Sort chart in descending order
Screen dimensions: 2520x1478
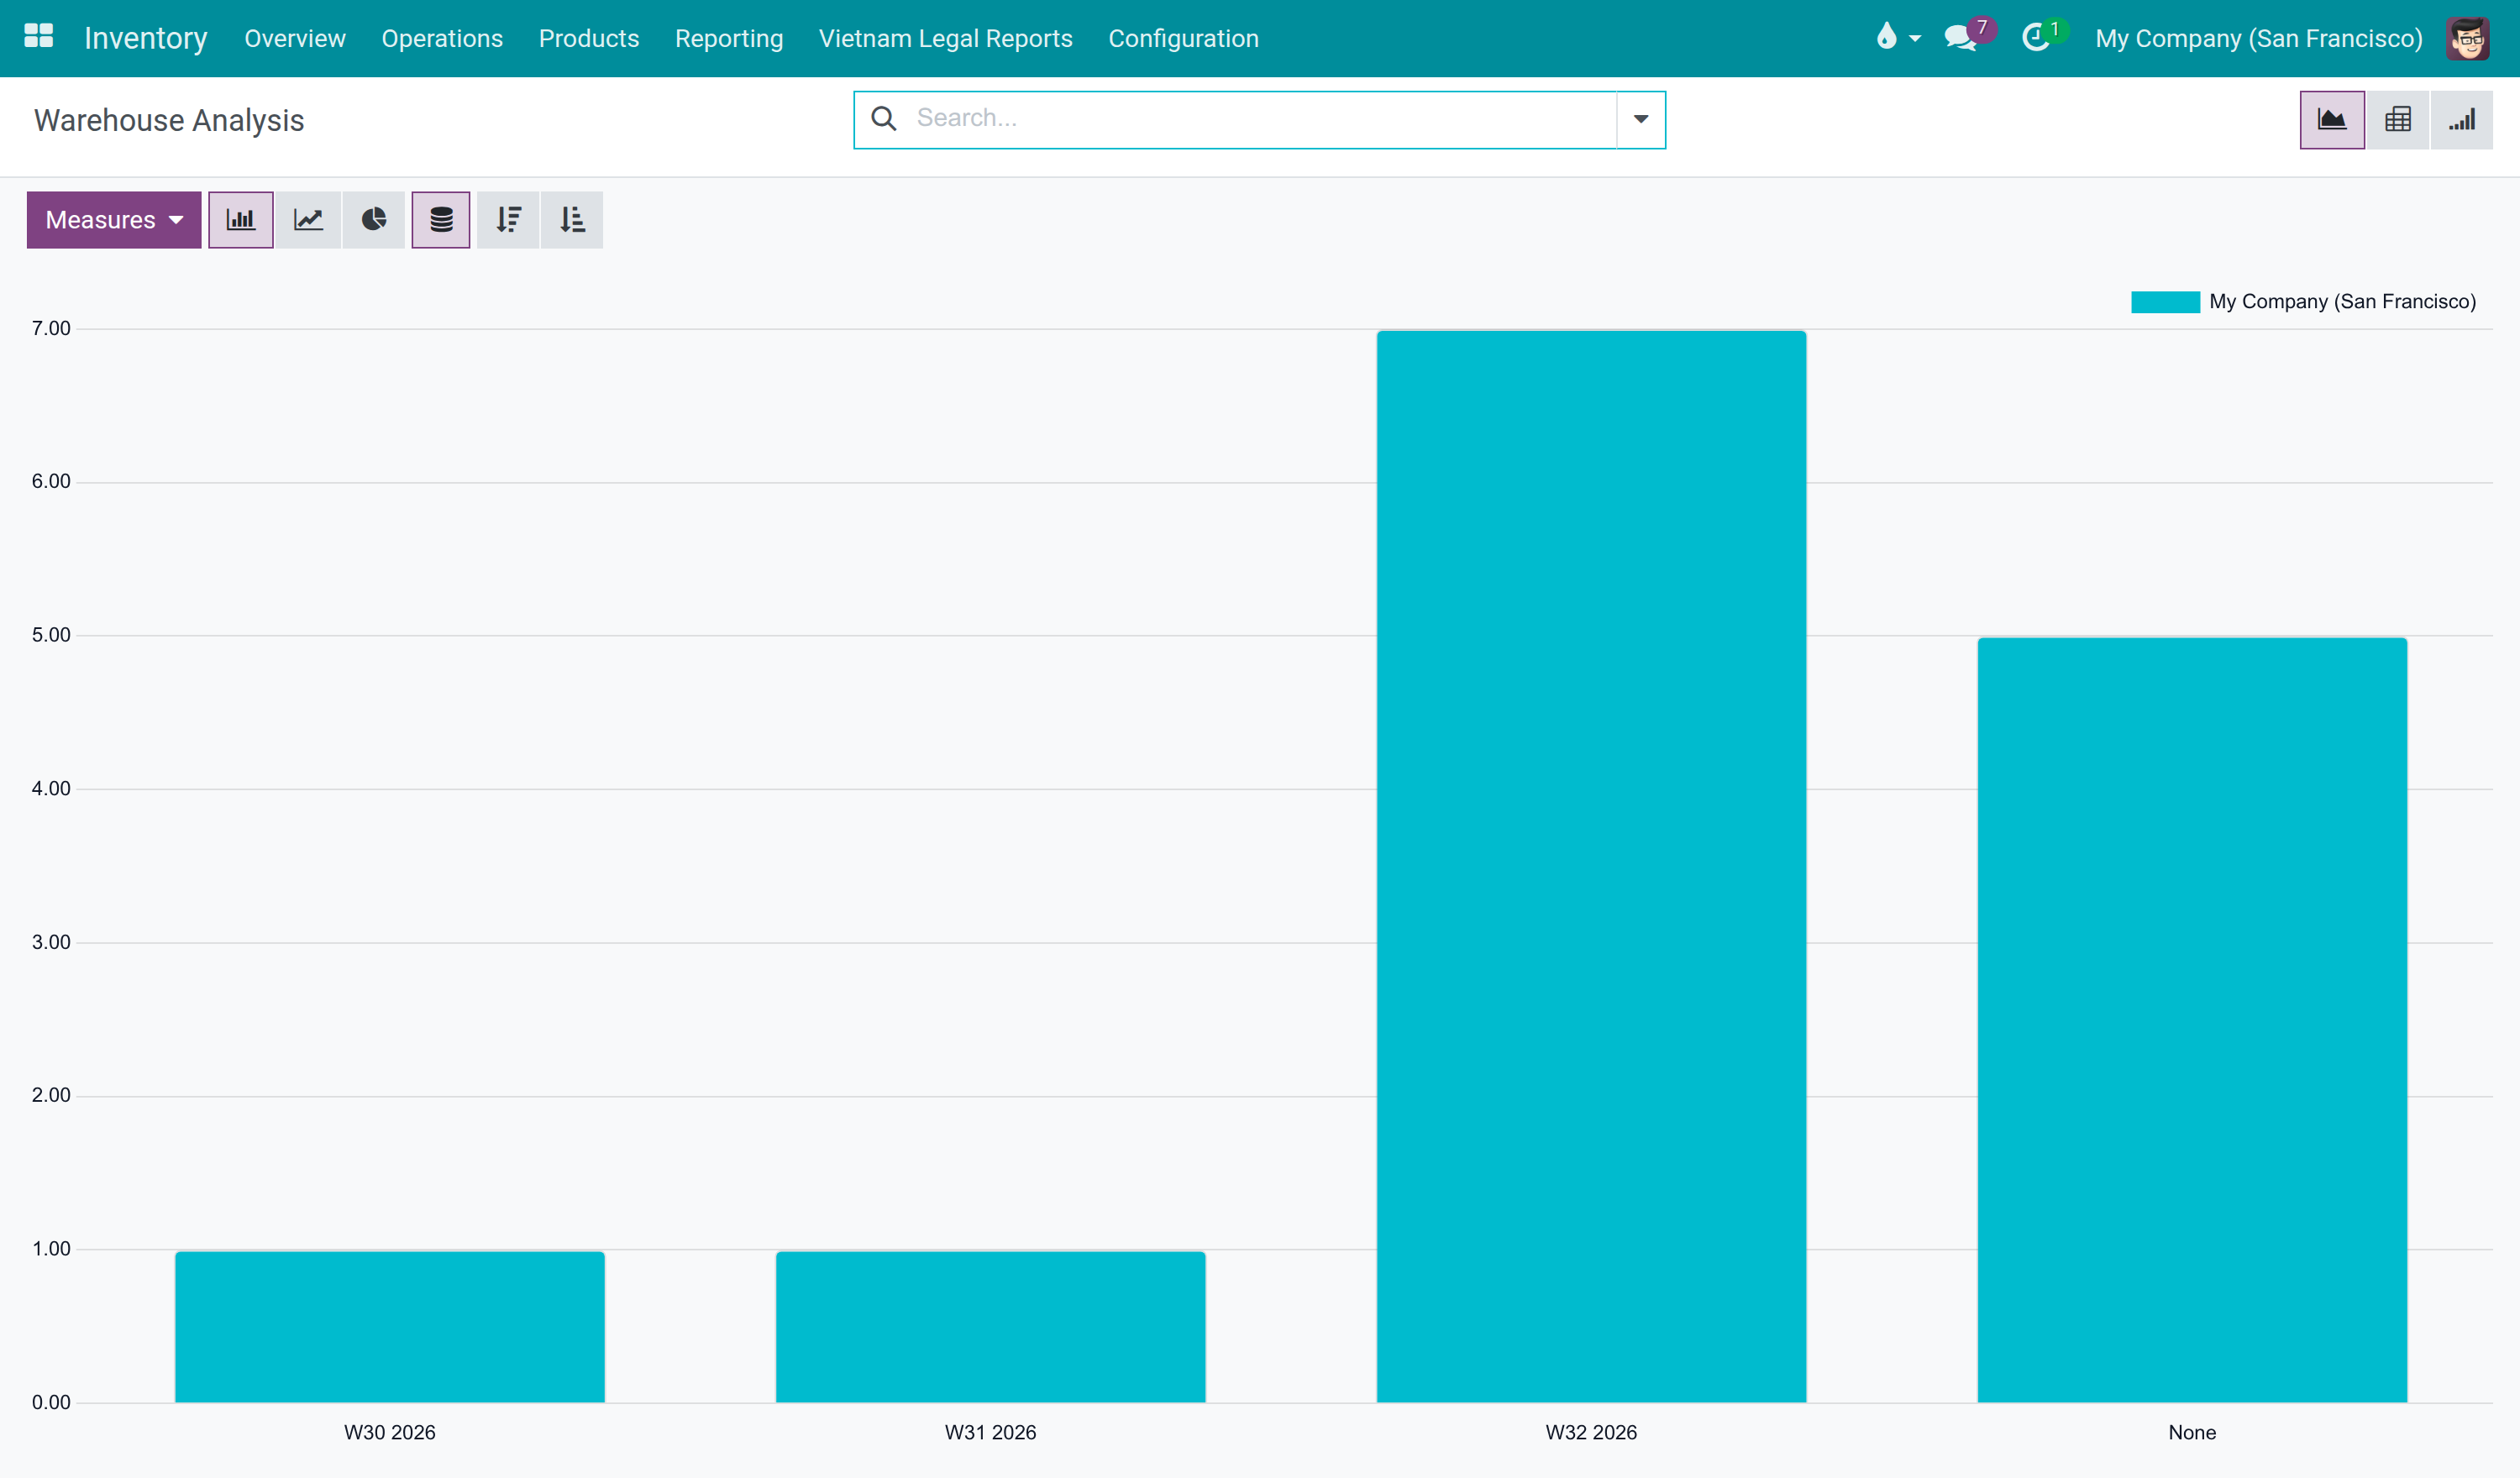(508, 220)
